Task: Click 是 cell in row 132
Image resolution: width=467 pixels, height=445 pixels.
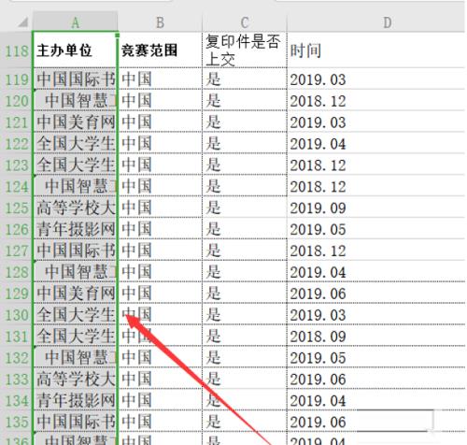Action: pyautogui.click(x=245, y=357)
